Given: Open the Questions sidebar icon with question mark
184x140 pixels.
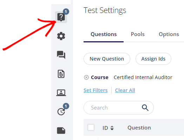Looking at the screenshot, I should pos(61,17).
